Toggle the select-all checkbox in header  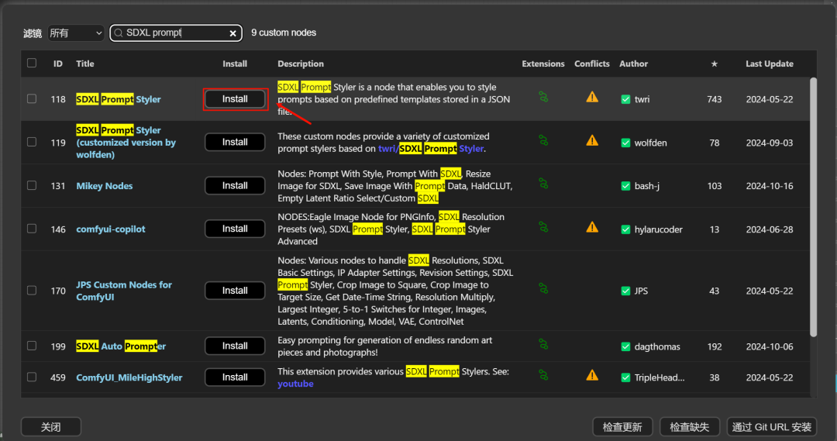[x=32, y=63]
